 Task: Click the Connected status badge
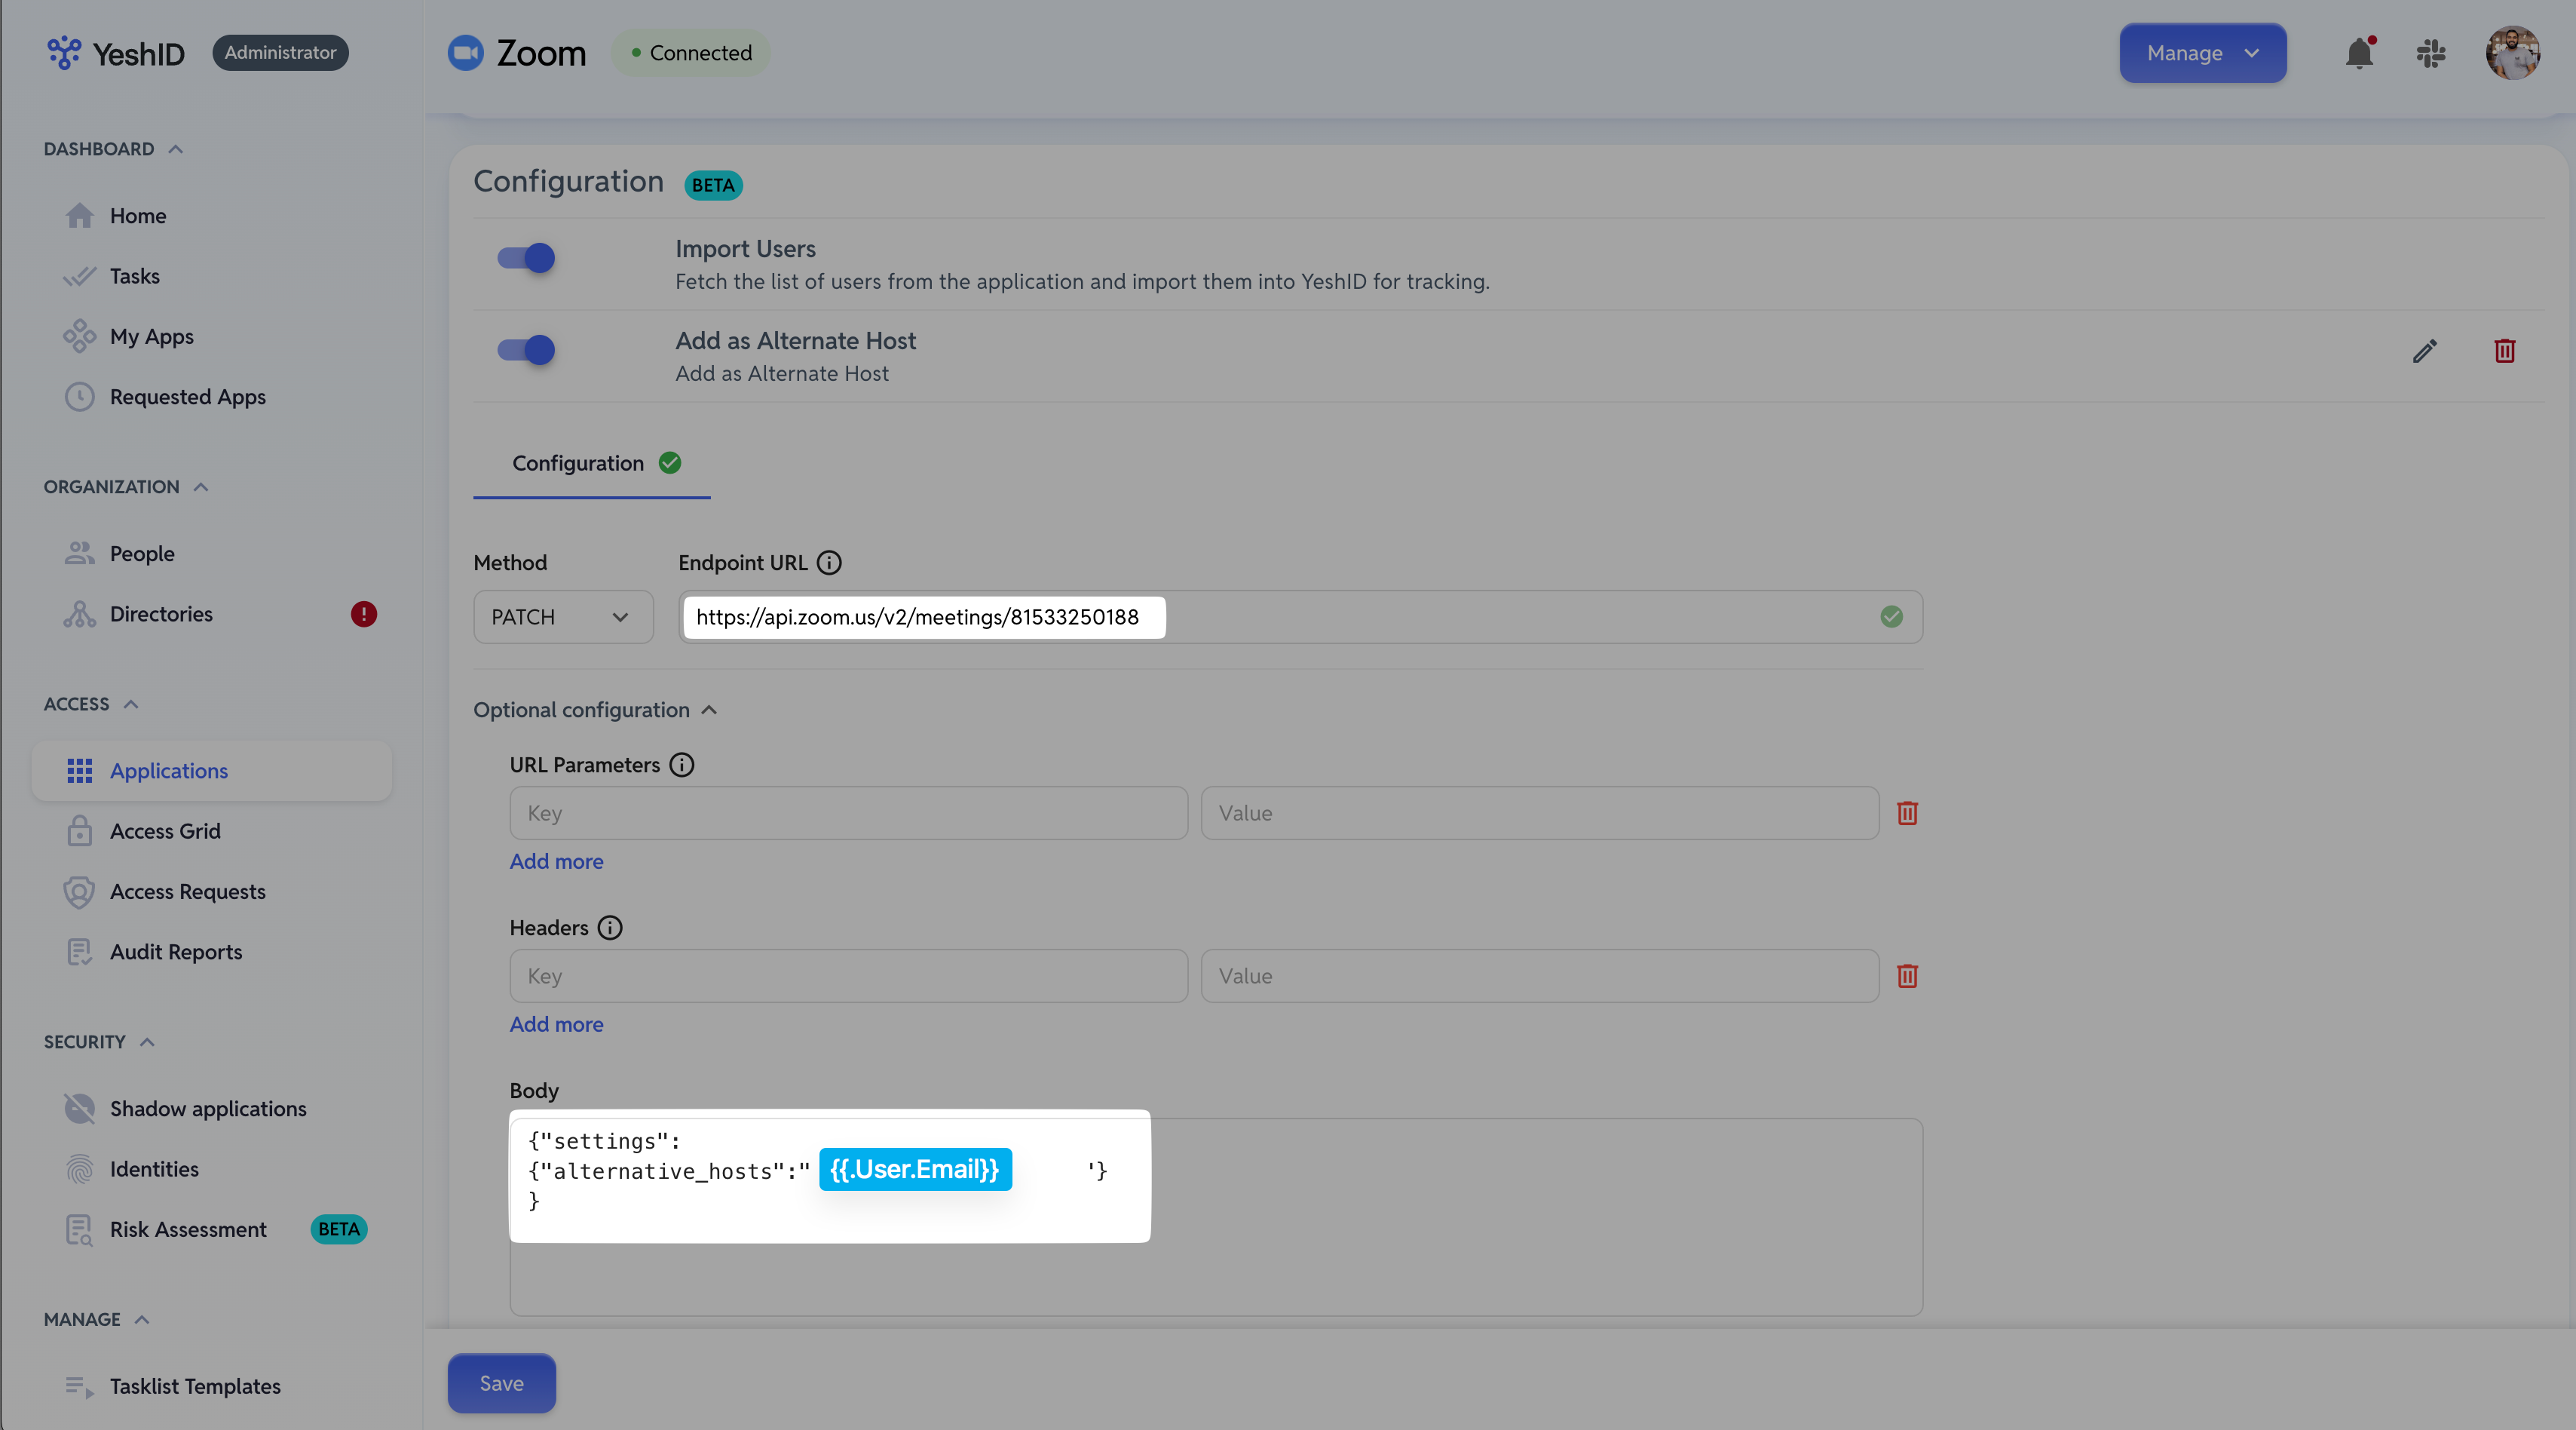tap(691, 53)
